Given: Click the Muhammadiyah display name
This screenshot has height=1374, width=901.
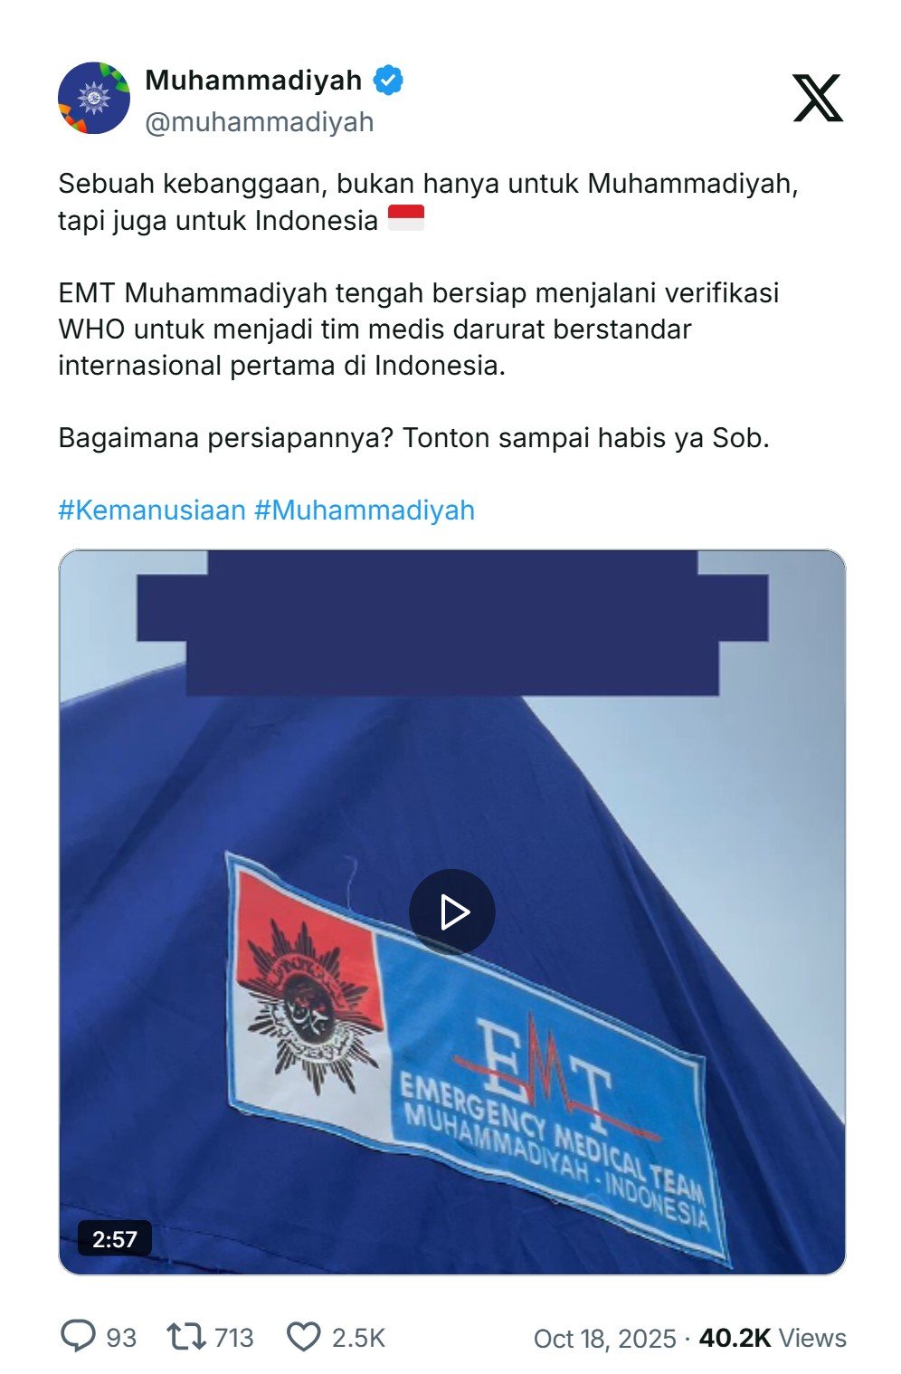Looking at the screenshot, I should point(253,81).
